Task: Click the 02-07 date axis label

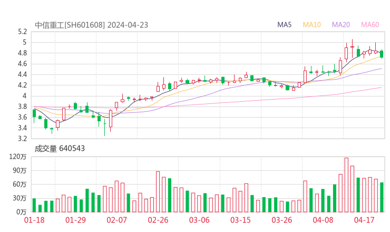Action: pyautogui.click(x=116, y=220)
